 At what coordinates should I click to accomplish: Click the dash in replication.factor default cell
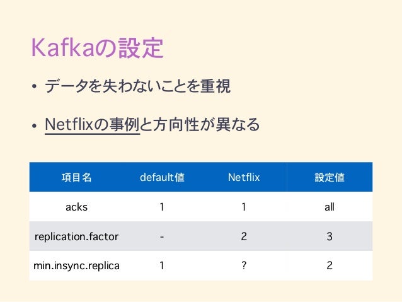162,236
